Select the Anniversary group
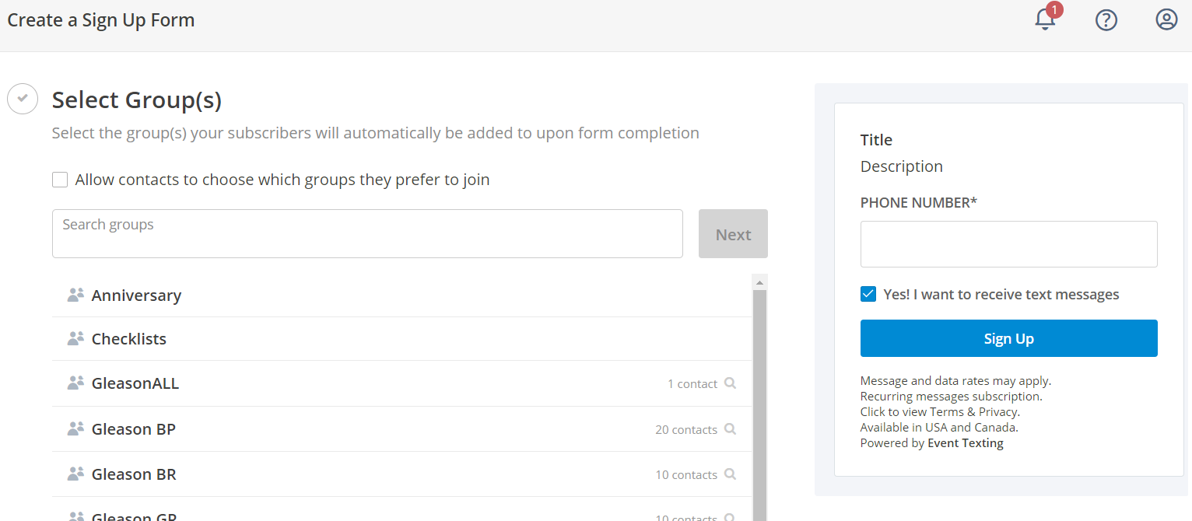This screenshot has height=521, width=1192. [x=401, y=295]
